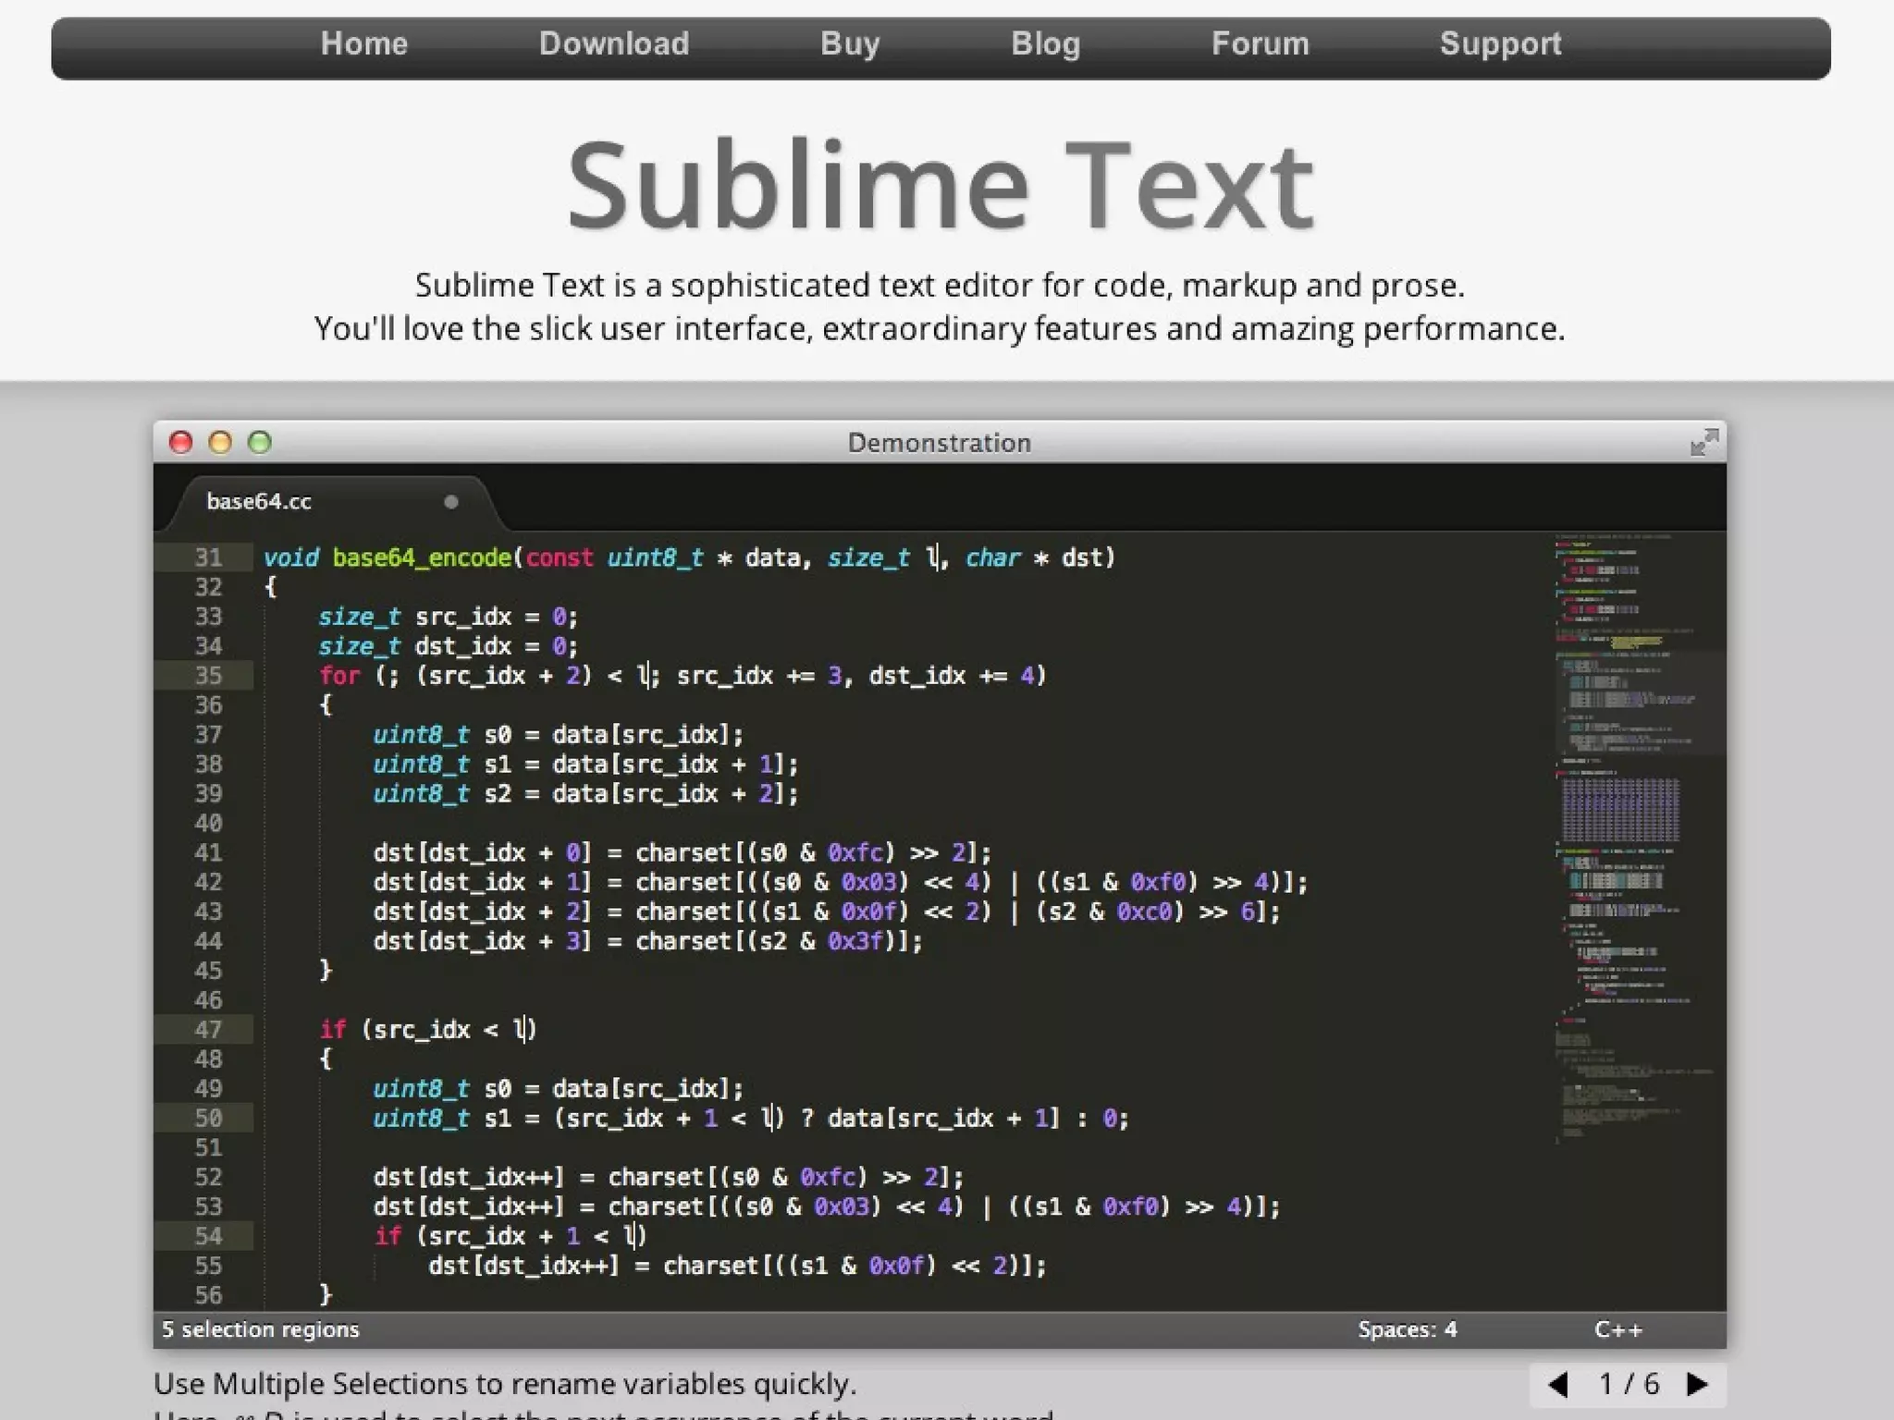
Task: Click the red close window button
Action: point(180,443)
